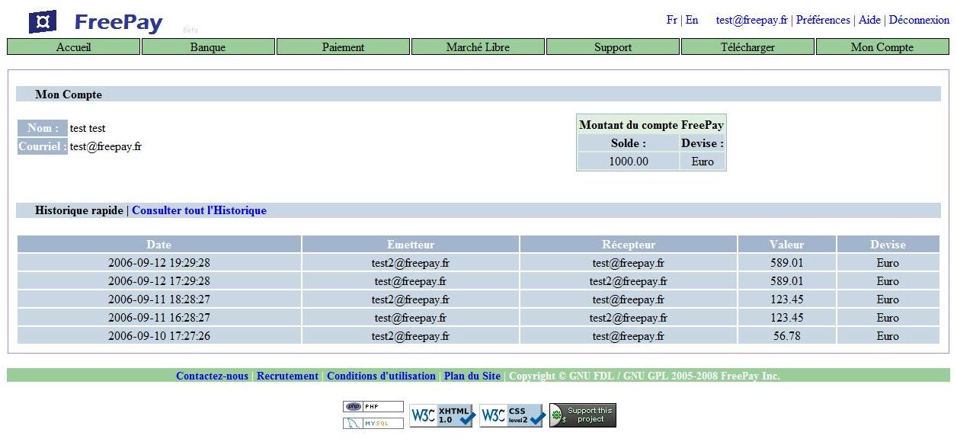The width and height of the screenshot is (957, 442).
Task: Open the W3C CSS level 2 badge
Action: [x=512, y=415]
